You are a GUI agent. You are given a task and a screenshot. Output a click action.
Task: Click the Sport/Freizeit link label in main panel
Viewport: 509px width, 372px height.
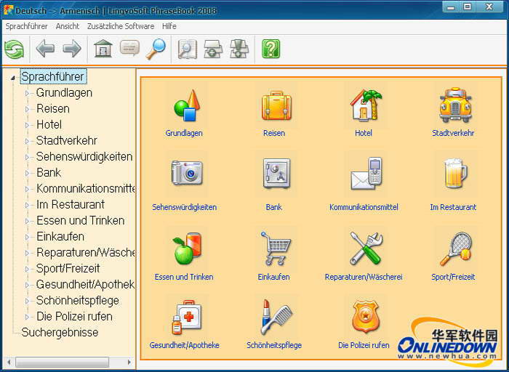coord(453,277)
